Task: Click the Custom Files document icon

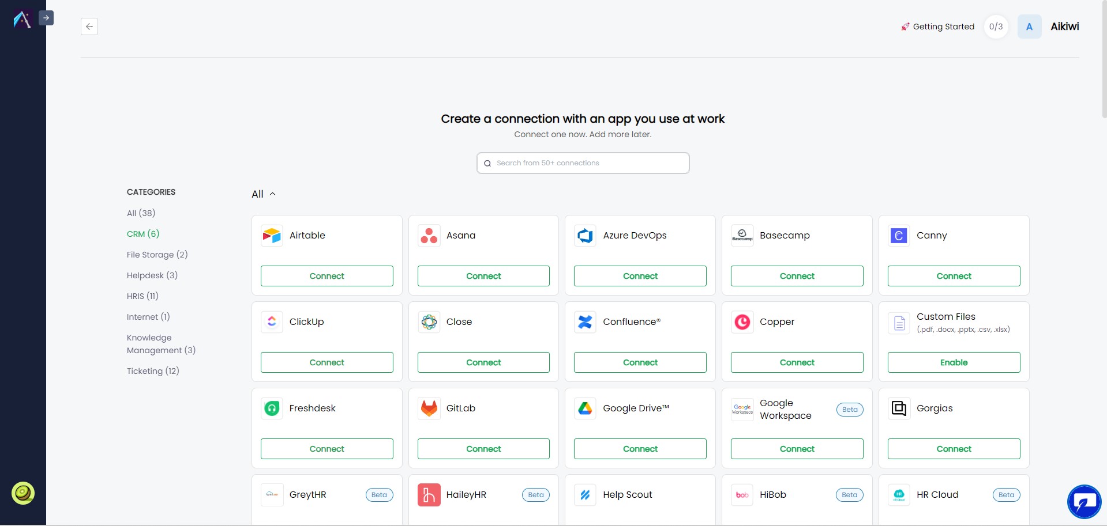Action: (899, 323)
